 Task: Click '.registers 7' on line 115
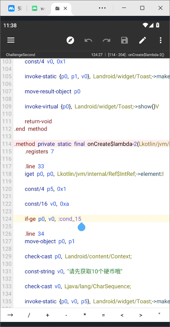point(39,151)
